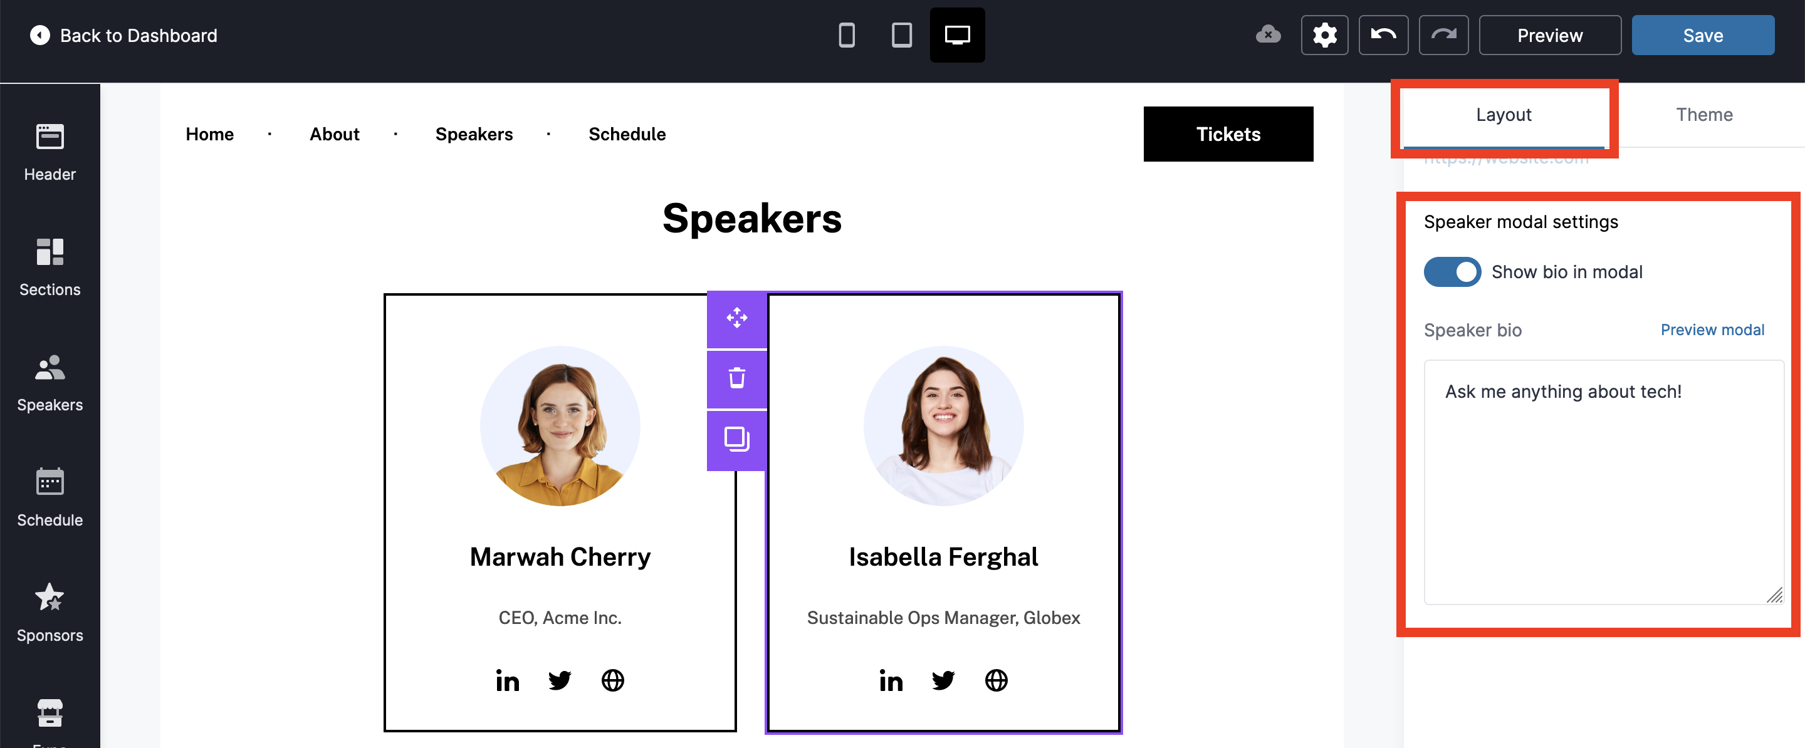Screen dimensions: 1805x748
Task: Select the Layout tab
Action: 1503,115
